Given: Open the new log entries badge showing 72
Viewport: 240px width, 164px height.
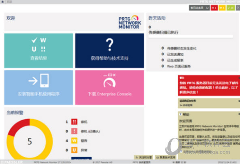Looking at the screenshot, I should pos(200,8).
